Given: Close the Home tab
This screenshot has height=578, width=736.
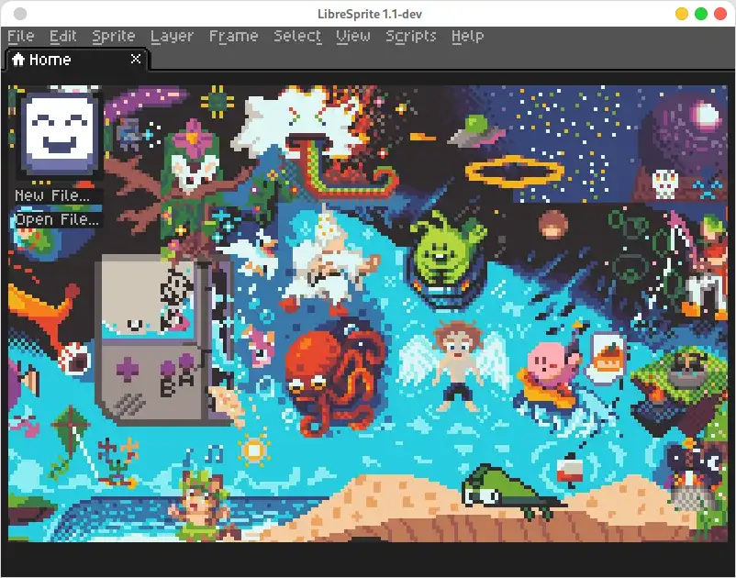Looking at the screenshot, I should point(136,59).
